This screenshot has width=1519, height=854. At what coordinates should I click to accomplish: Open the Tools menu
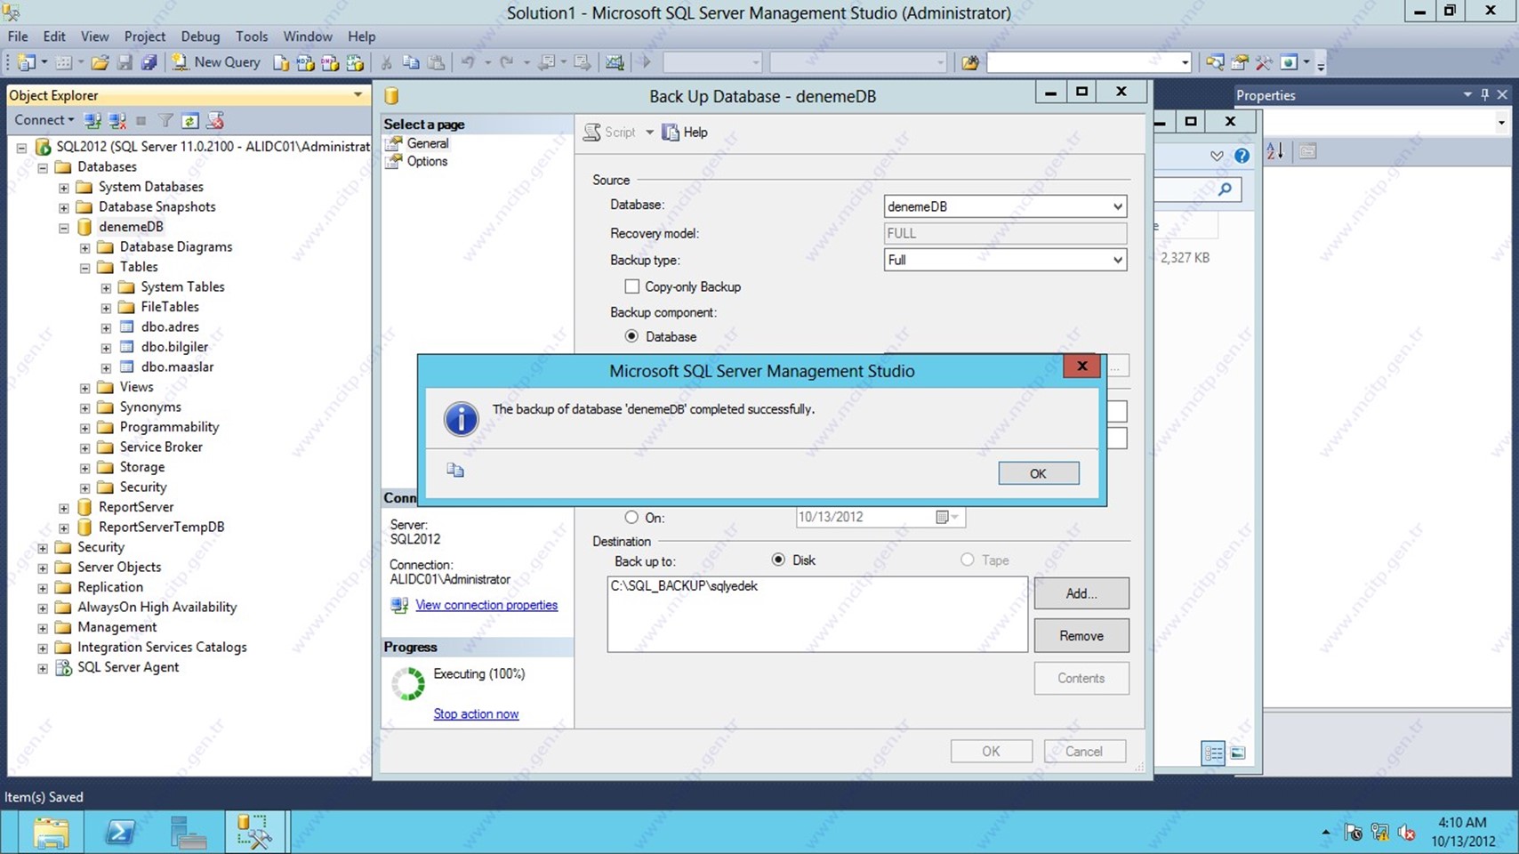(x=252, y=36)
